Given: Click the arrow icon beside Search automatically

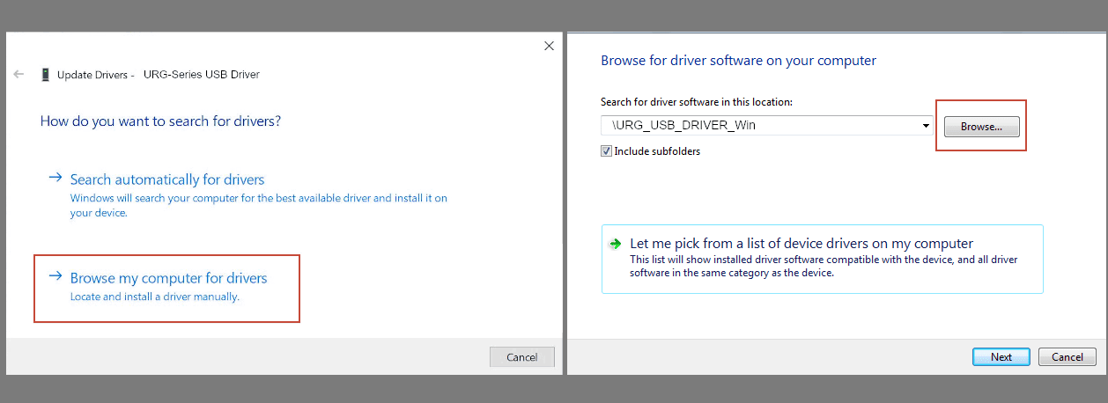Looking at the screenshot, I should coord(55,179).
